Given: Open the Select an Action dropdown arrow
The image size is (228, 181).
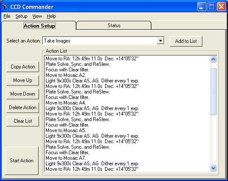Looking at the screenshot, I should click(x=160, y=41).
